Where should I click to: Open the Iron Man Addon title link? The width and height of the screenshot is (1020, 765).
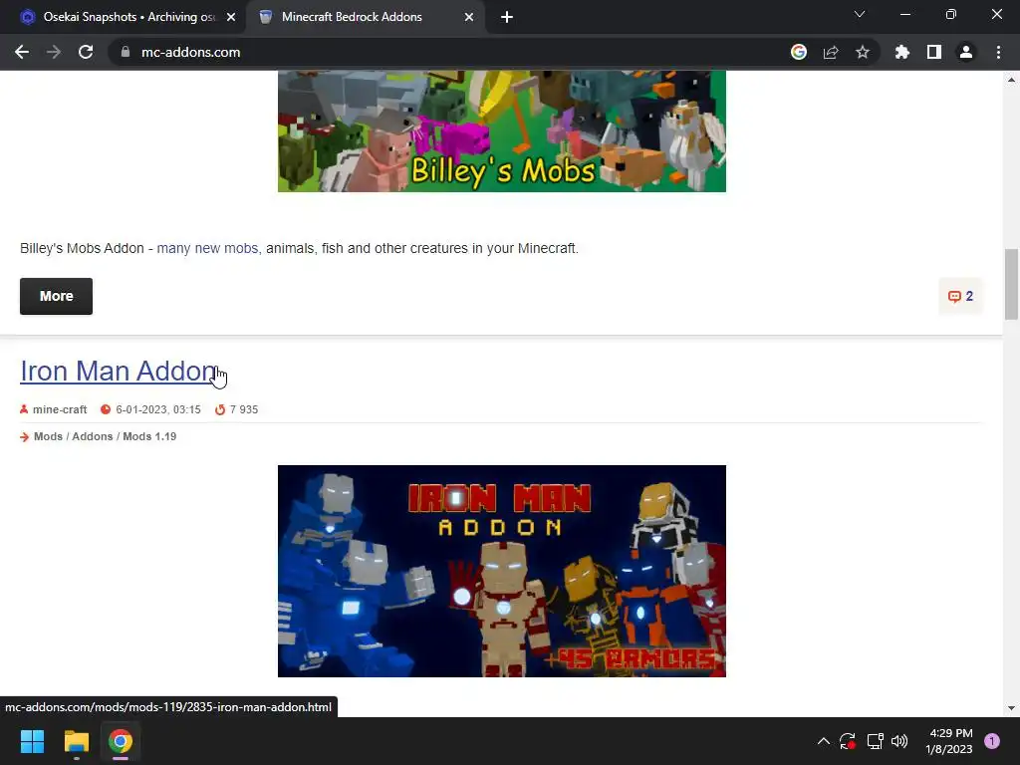[118, 371]
